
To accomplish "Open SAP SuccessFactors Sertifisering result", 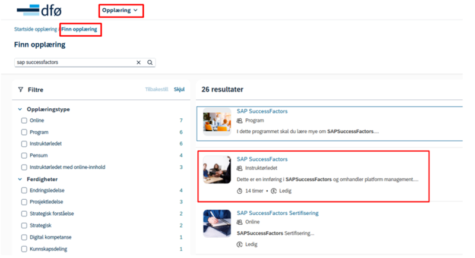I will [x=277, y=213].
